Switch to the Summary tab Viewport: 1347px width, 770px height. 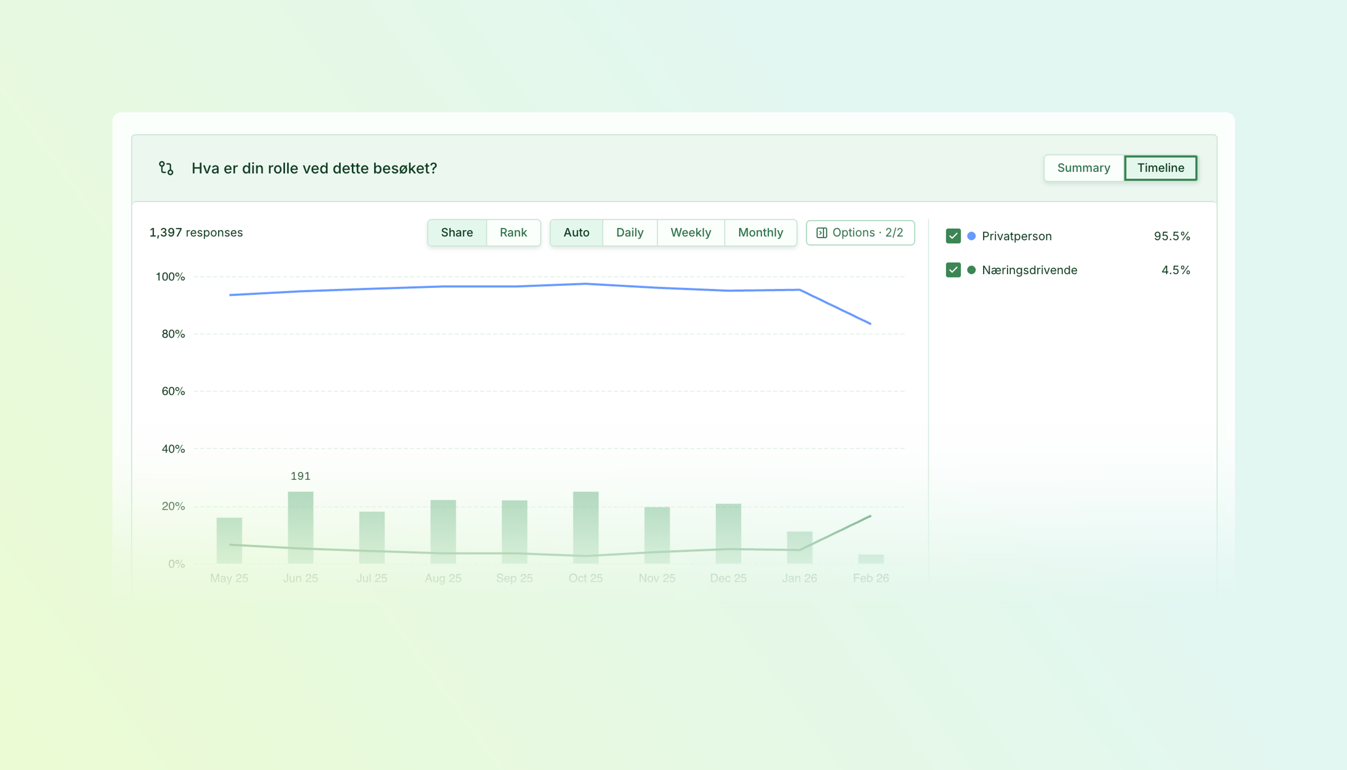pos(1084,168)
